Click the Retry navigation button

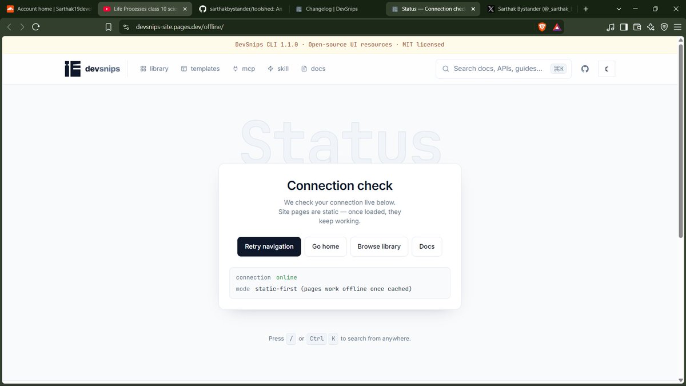point(269,246)
